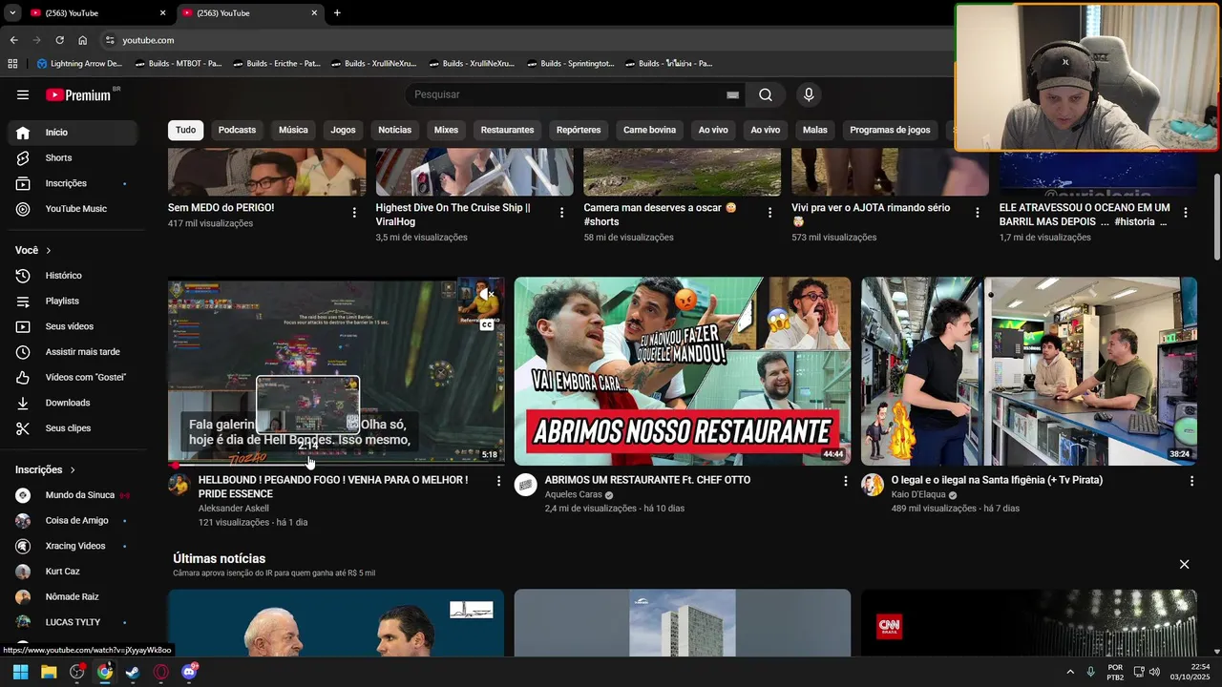This screenshot has height=687, width=1222.
Task: Open the apps grid in bookmarks bar
Action: pos(12,64)
